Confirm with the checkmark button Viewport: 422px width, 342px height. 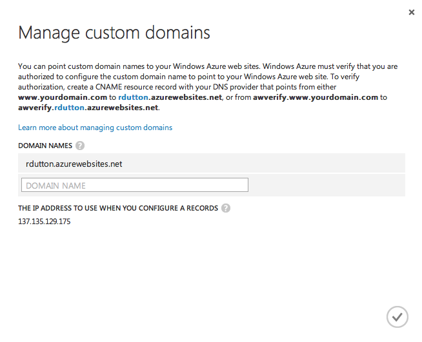[x=397, y=317]
